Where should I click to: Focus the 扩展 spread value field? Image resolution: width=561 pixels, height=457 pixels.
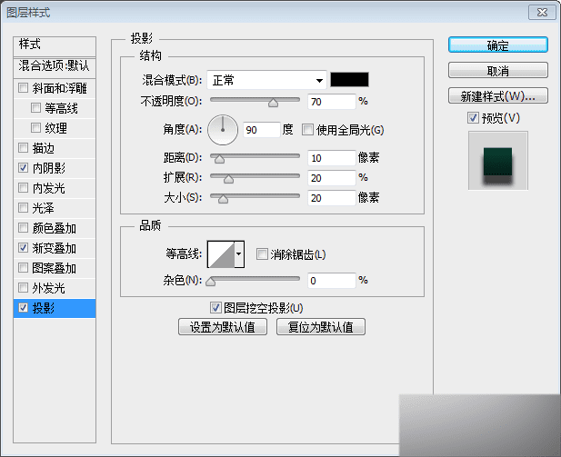332,178
